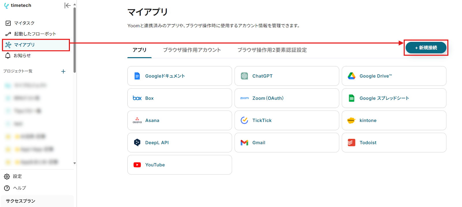Select the Box card label
This screenshot has height=207, width=462.
coord(149,98)
